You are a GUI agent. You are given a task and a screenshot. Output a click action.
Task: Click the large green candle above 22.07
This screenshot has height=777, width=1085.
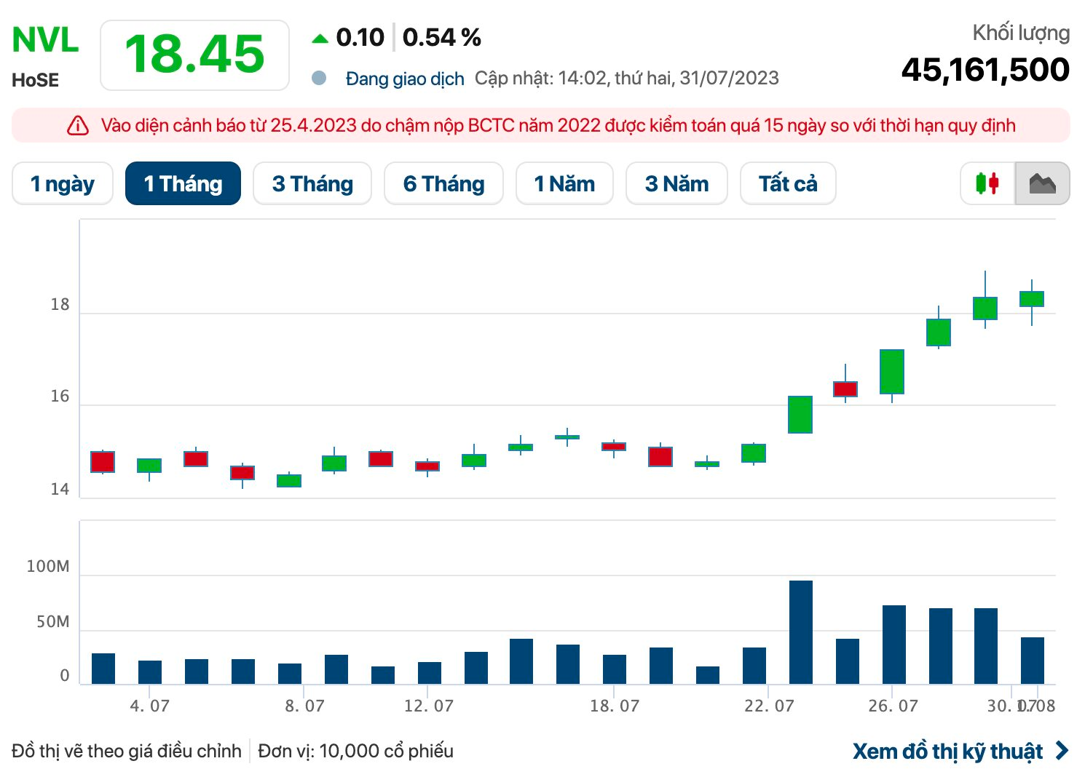pyautogui.click(x=800, y=415)
